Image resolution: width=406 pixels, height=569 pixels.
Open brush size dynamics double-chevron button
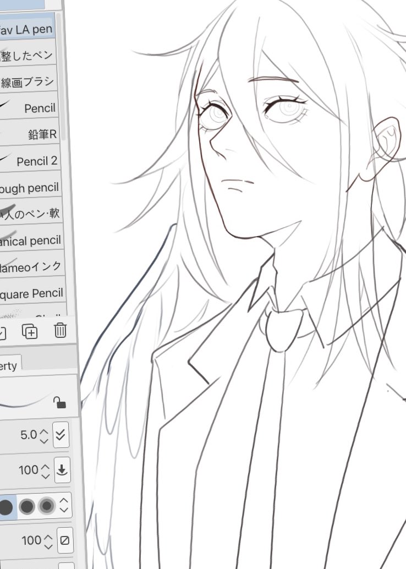point(61,434)
